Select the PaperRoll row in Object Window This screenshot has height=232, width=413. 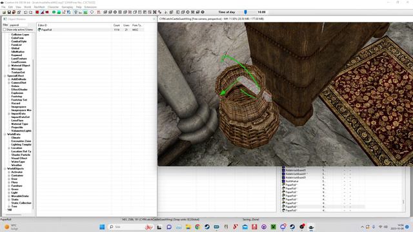click(x=90, y=30)
